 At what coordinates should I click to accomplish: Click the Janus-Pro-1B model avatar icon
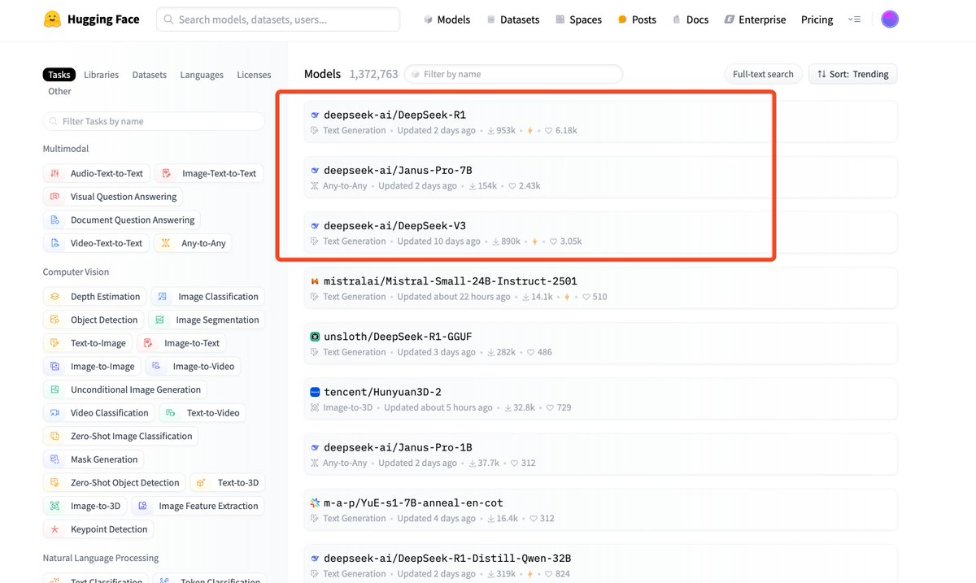tap(315, 448)
